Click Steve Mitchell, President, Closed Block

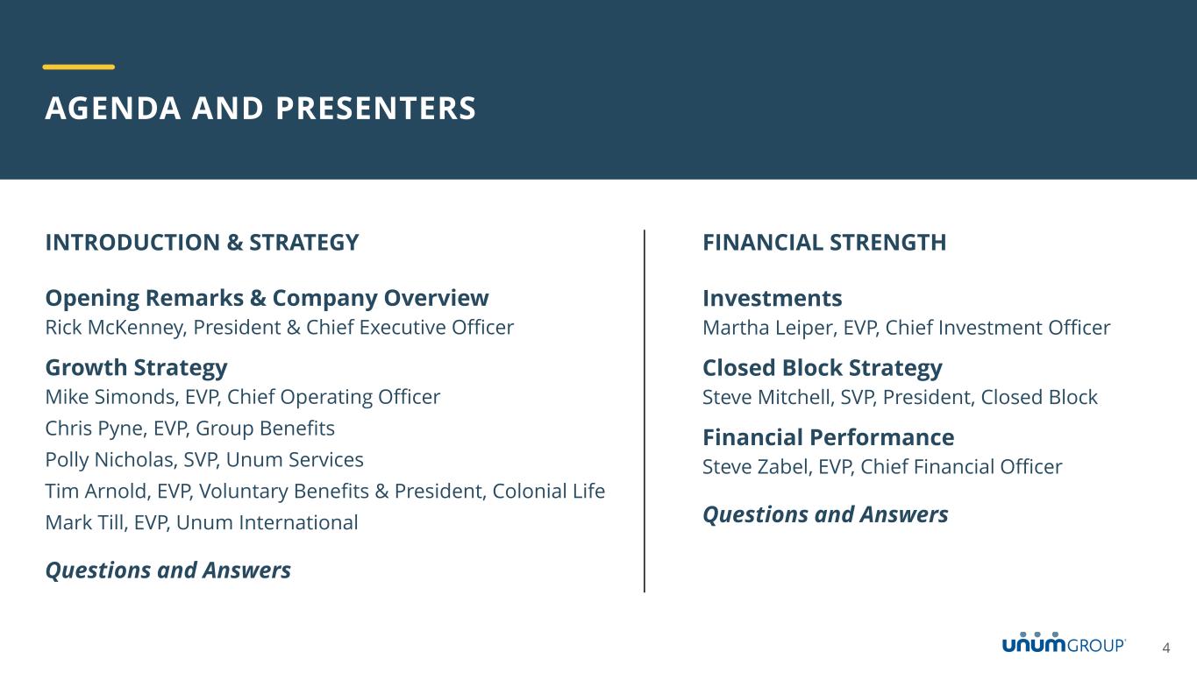(x=900, y=397)
